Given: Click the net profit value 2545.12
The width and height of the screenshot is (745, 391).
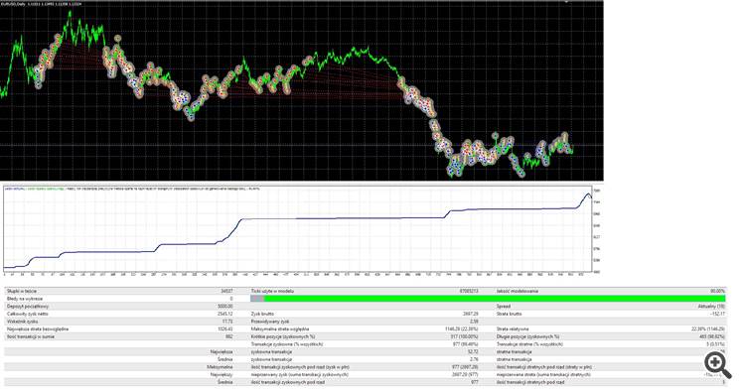Looking at the screenshot, I should [x=225, y=314].
